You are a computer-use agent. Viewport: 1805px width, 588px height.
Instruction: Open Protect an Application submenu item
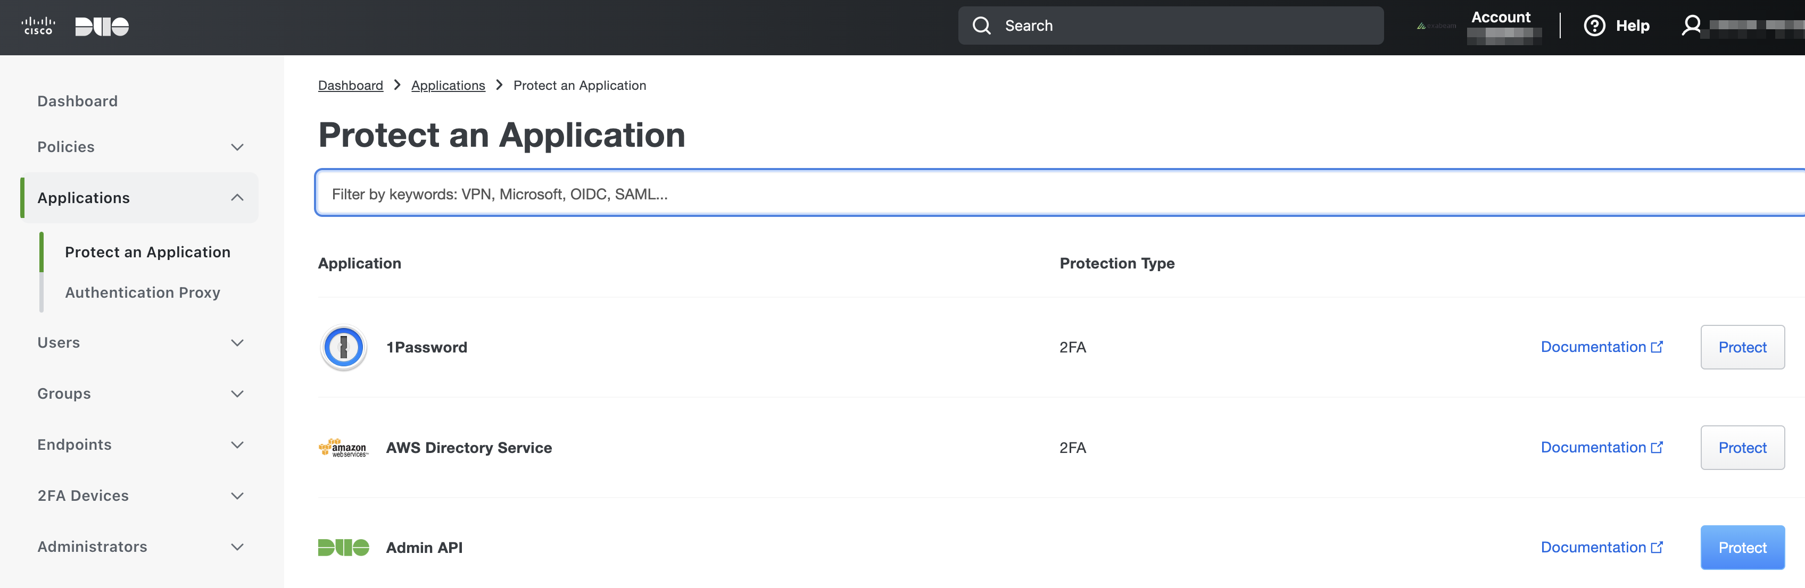tap(148, 252)
